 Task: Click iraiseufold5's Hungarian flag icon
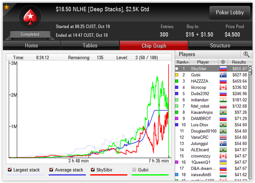point(223,175)
